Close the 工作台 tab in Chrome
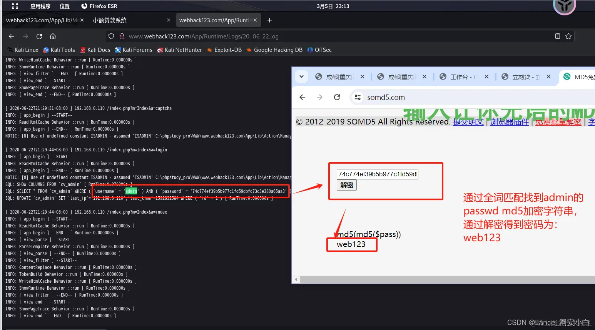 click(486, 77)
